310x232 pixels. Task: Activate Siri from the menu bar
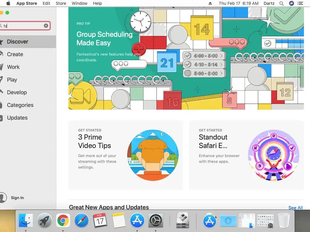pyautogui.click(x=292, y=3)
